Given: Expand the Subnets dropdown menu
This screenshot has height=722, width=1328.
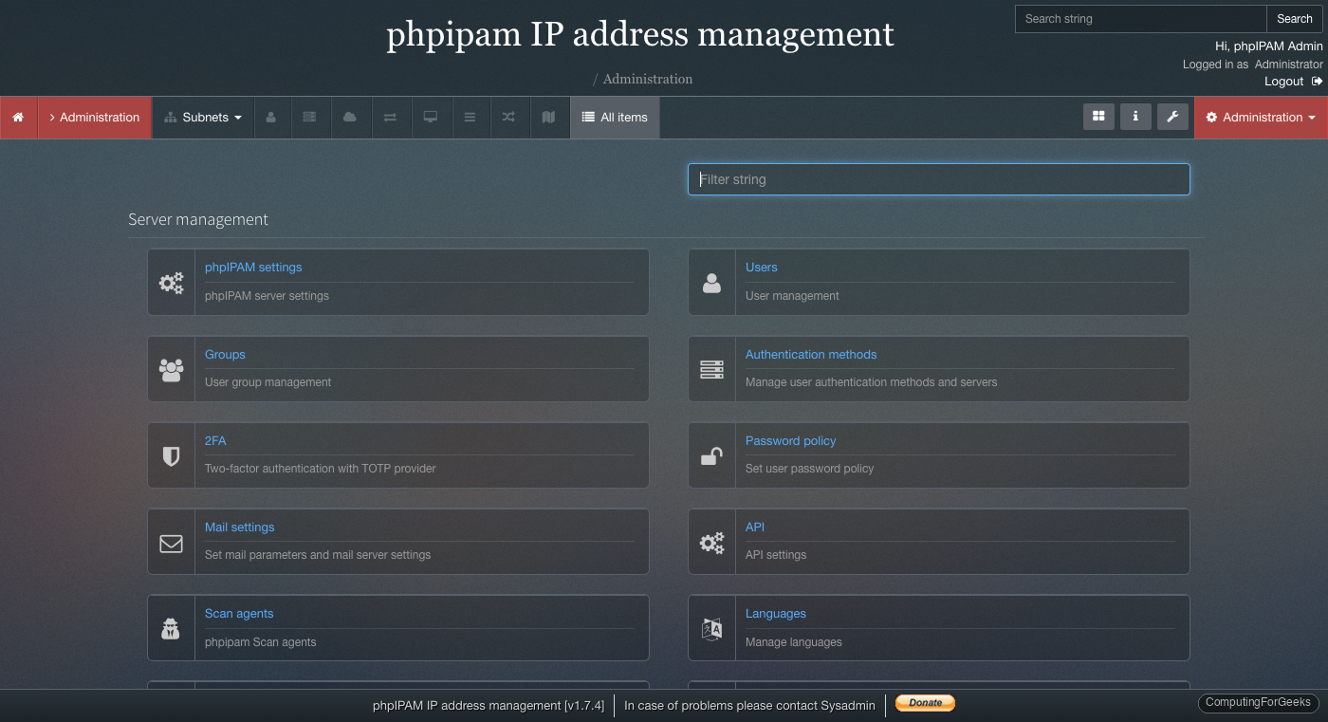Looking at the screenshot, I should click(x=203, y=117).
